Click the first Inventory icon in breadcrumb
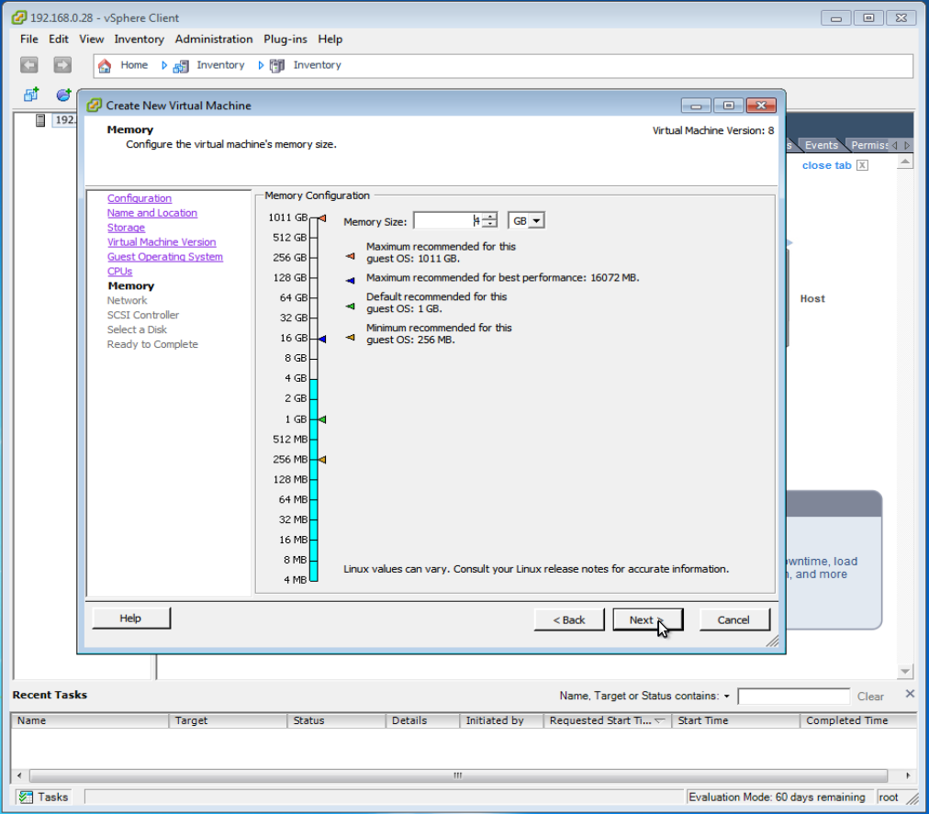Image resolution: width=929 pixels, height=814 pixels. pos(181,66)
